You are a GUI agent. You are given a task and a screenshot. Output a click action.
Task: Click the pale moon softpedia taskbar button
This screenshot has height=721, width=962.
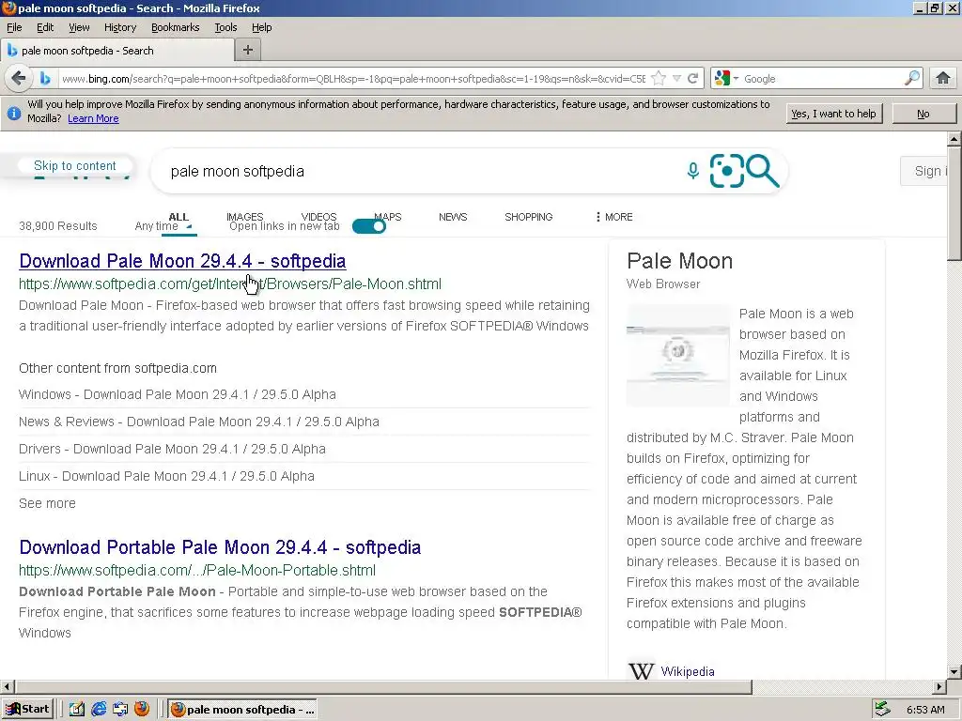pyautogui.click(x=242, y=710)
